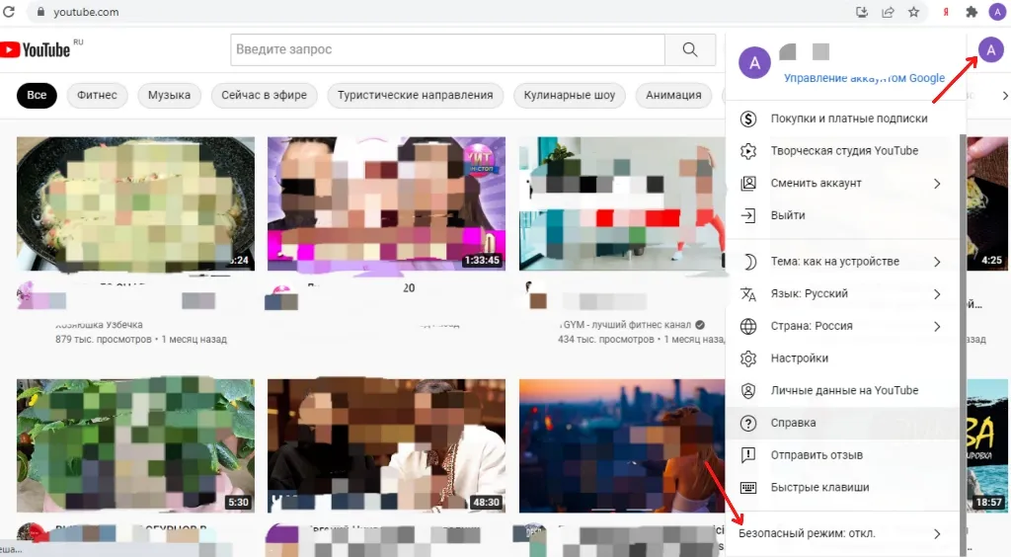Open Настройки settings menu entry

[799, 358]
